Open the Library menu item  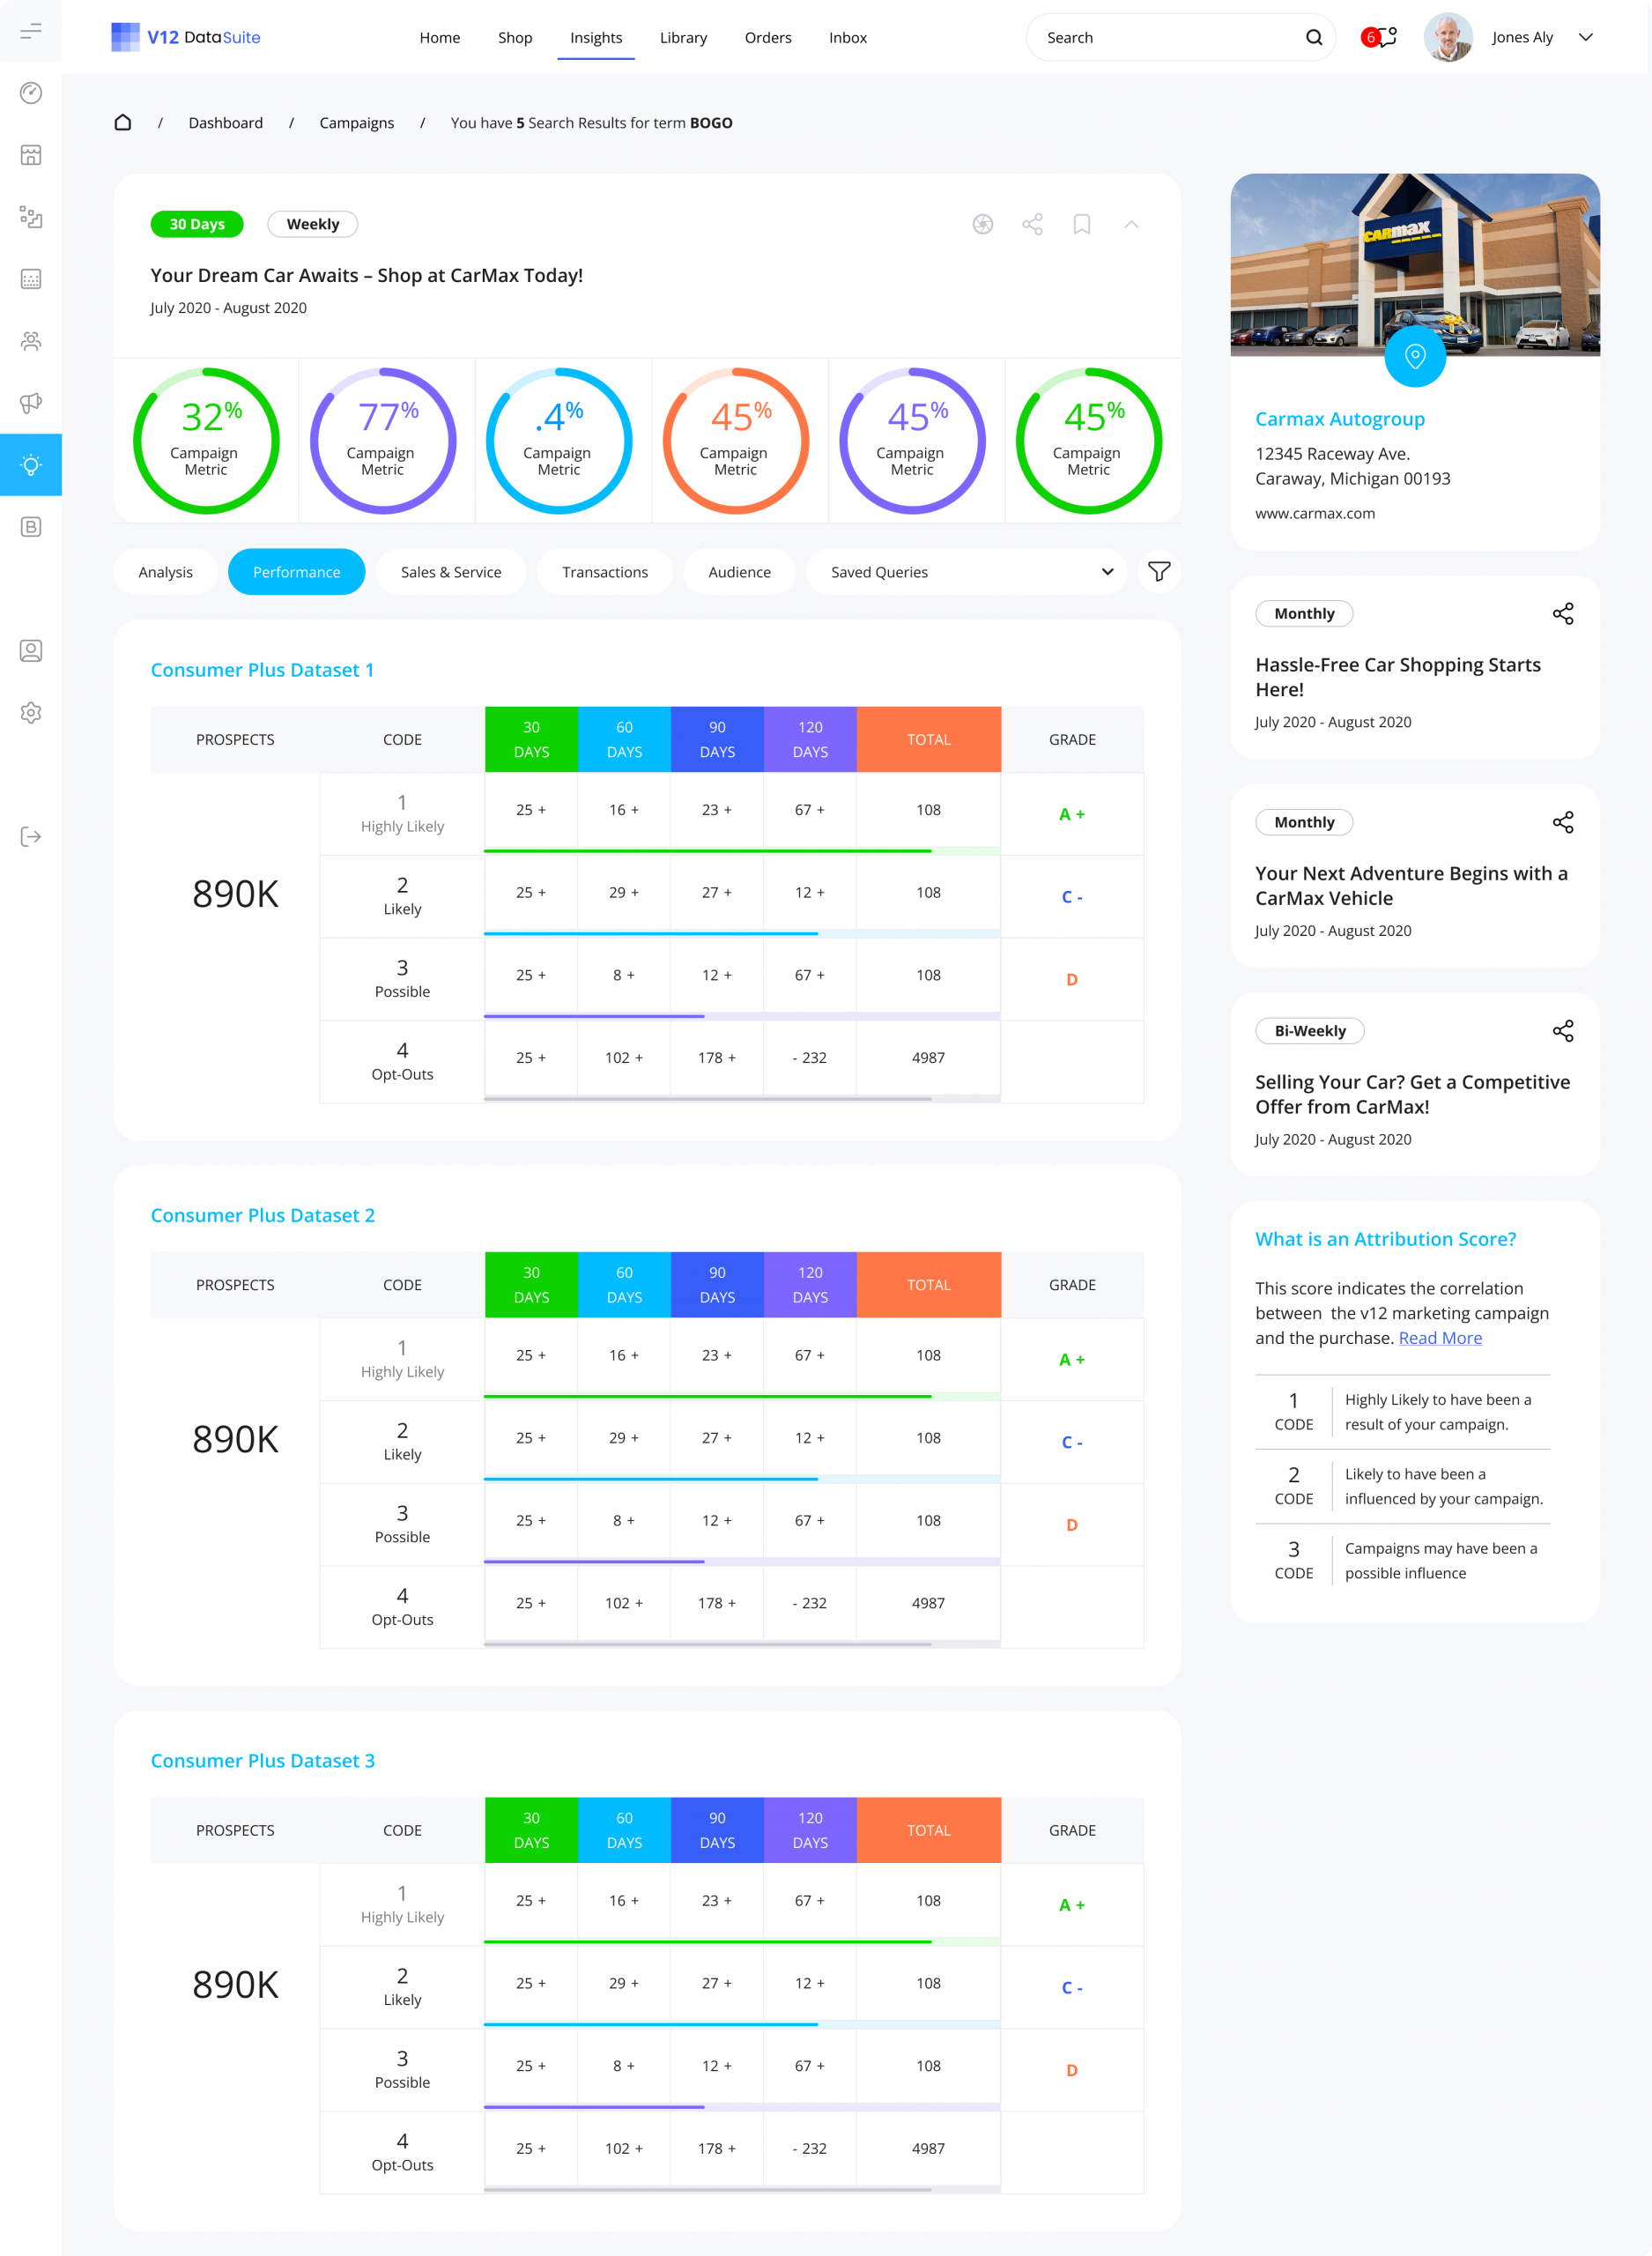point(683,38)
